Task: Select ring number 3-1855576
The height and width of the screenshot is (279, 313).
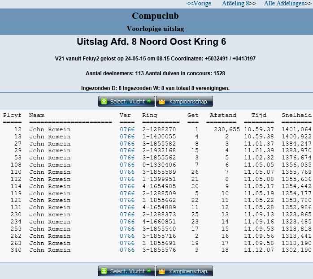Action: pos(159,250)
